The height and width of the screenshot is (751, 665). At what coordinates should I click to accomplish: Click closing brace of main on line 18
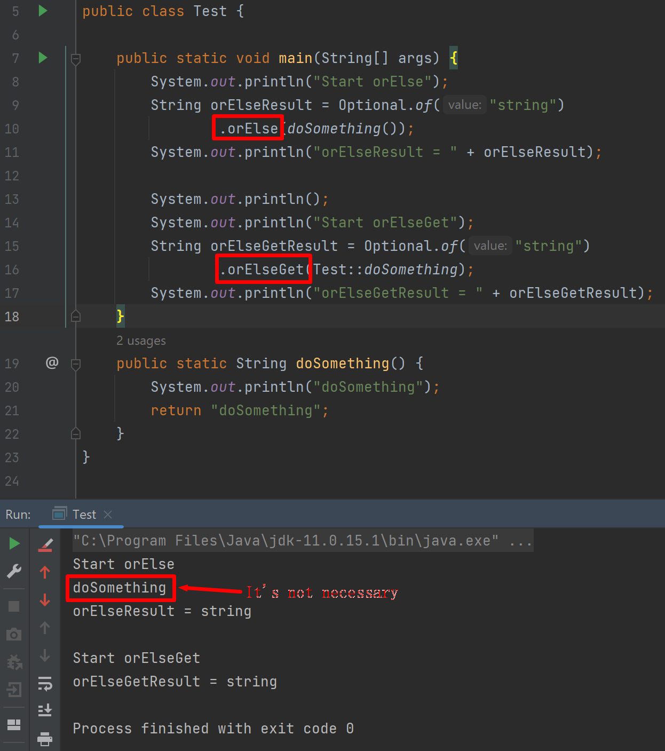coord(121,317)
